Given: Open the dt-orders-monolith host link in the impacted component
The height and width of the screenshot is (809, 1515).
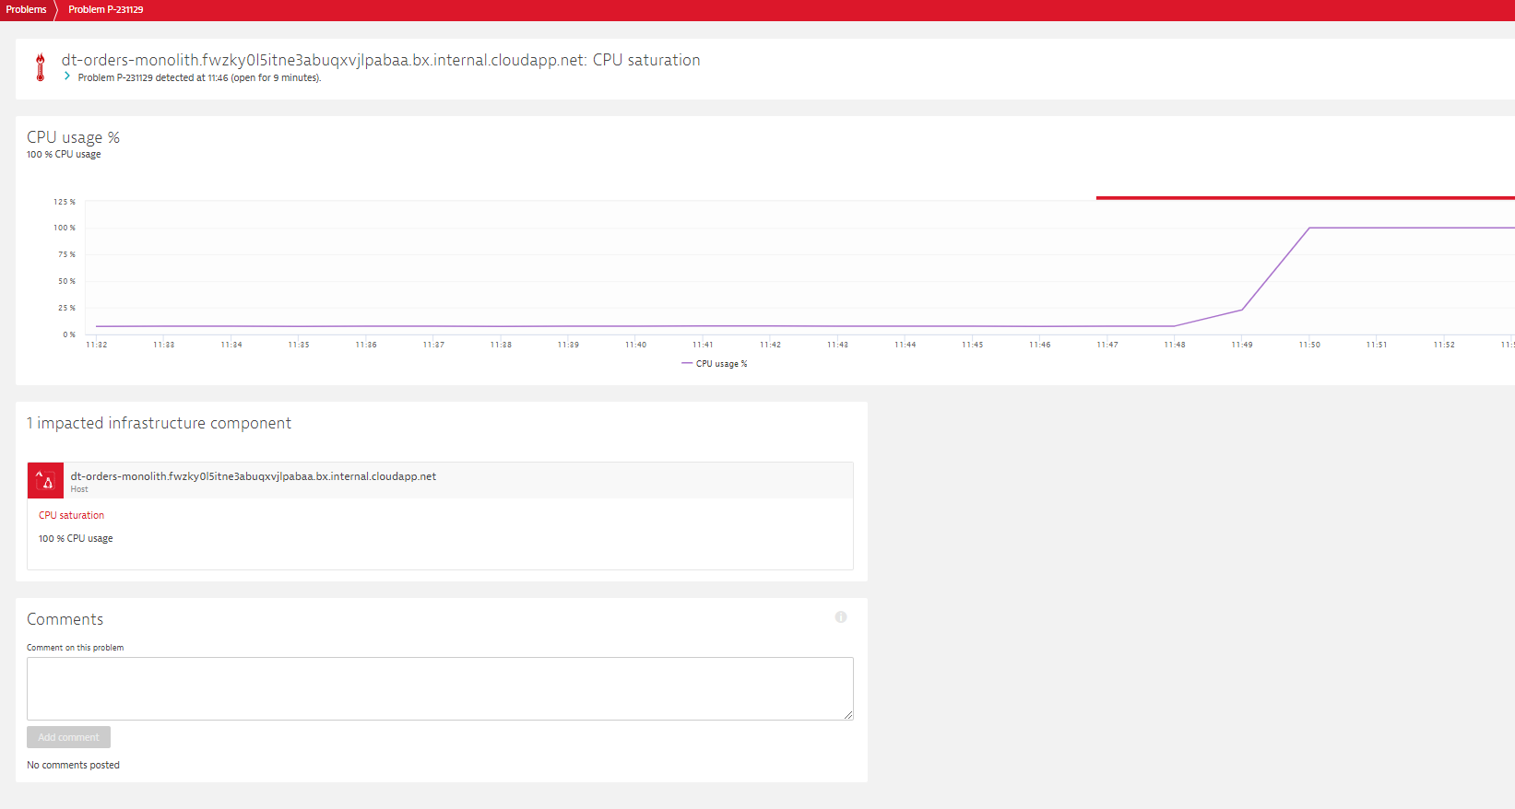Looking at the screenshot, I should [x=253, y=476].
